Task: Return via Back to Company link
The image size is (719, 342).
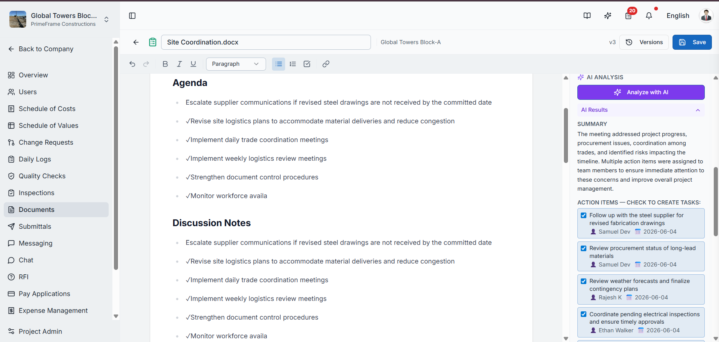Action: 40,49
